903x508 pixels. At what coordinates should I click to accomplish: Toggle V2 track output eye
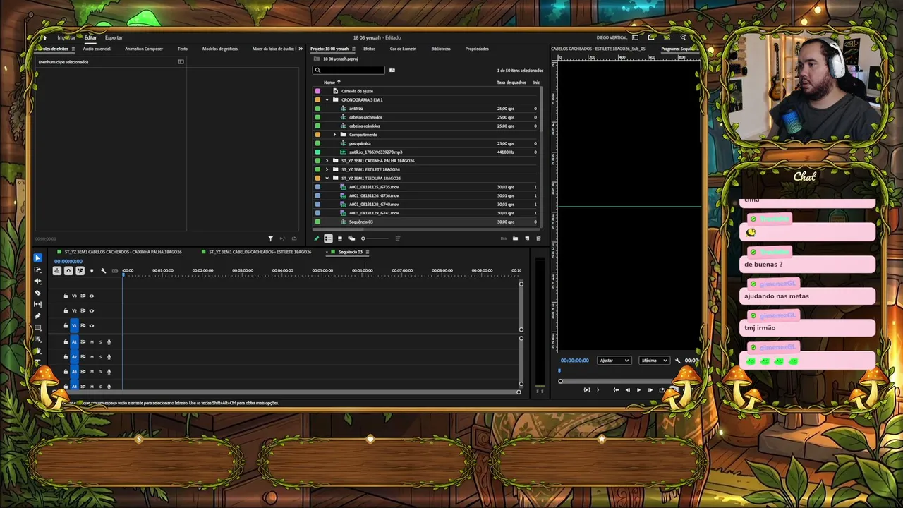(x=91, y=310)
